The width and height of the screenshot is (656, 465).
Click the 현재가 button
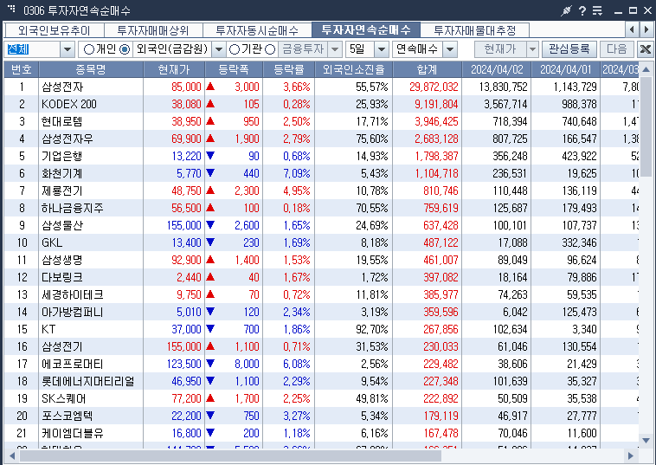click(500, 49)
